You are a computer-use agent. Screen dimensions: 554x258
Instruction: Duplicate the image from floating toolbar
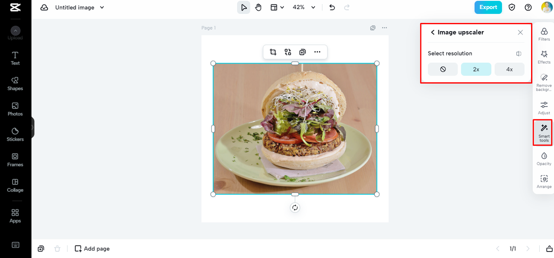(x=303, y=52)
